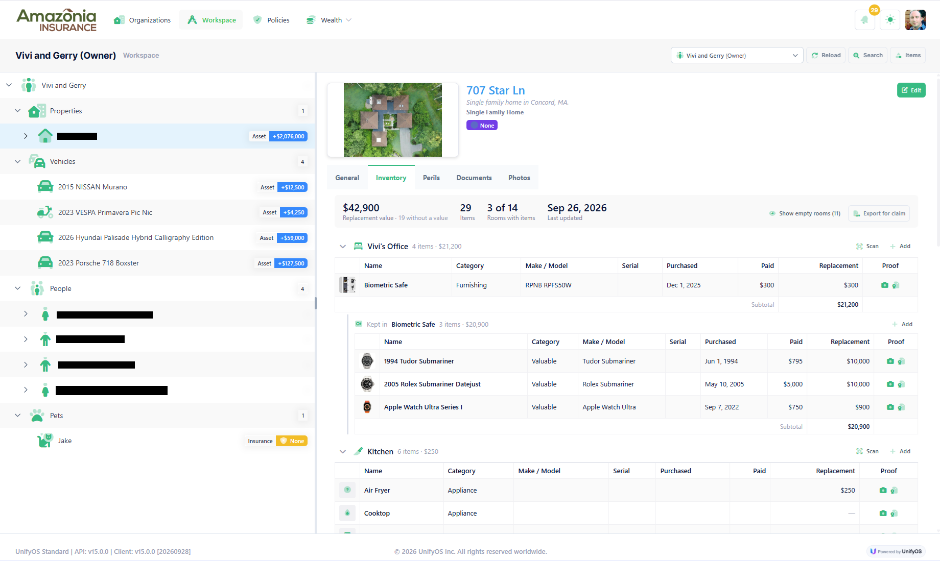Click Add in the Kitchen section
Viewport: 940px width, 561px height.
click(x=900, y=452)
